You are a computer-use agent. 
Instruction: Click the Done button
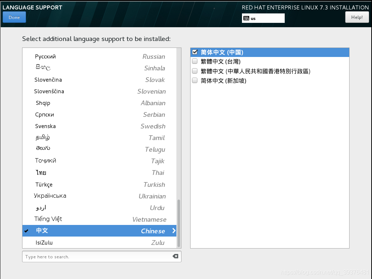(14, 17)
